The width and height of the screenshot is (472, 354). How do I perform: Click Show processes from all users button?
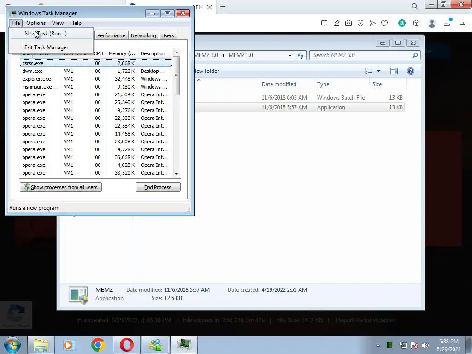pyautogui.click(x=61, y=187)
